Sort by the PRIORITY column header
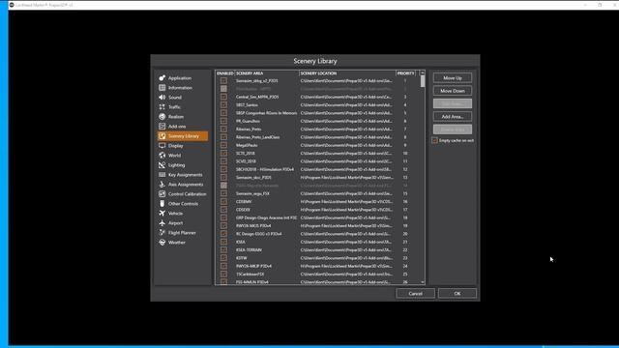The width and height of the screenshot is (619, 348). (405, 73)
